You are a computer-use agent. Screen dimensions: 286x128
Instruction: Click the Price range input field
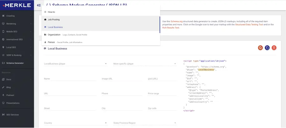pos(162,93)
